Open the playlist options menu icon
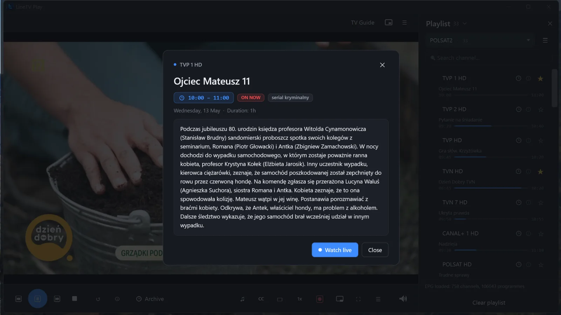The image size is (561, 315). (x=545, y=40)
